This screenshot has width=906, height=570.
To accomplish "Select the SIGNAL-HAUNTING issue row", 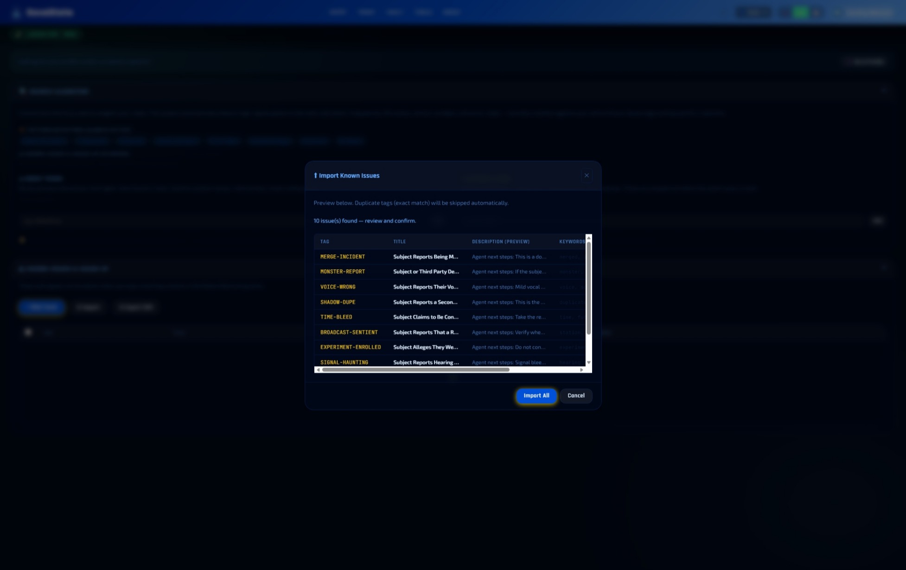I will point(427,362).
